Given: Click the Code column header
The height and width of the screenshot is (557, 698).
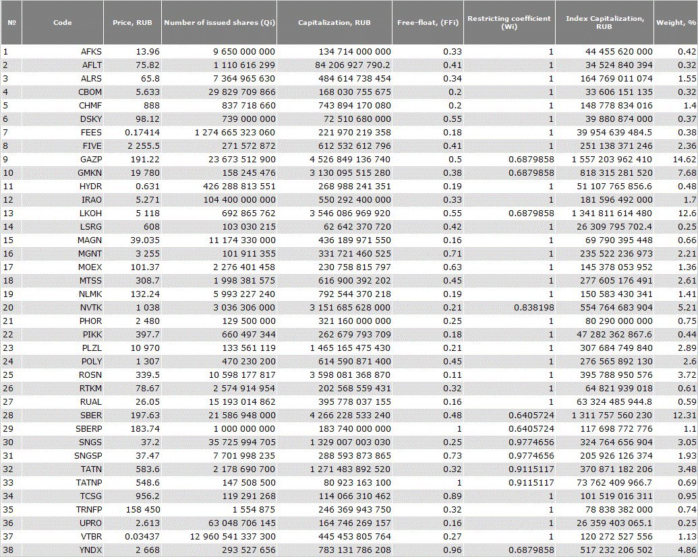Looking at the screenshot, I should pos(62,23).
